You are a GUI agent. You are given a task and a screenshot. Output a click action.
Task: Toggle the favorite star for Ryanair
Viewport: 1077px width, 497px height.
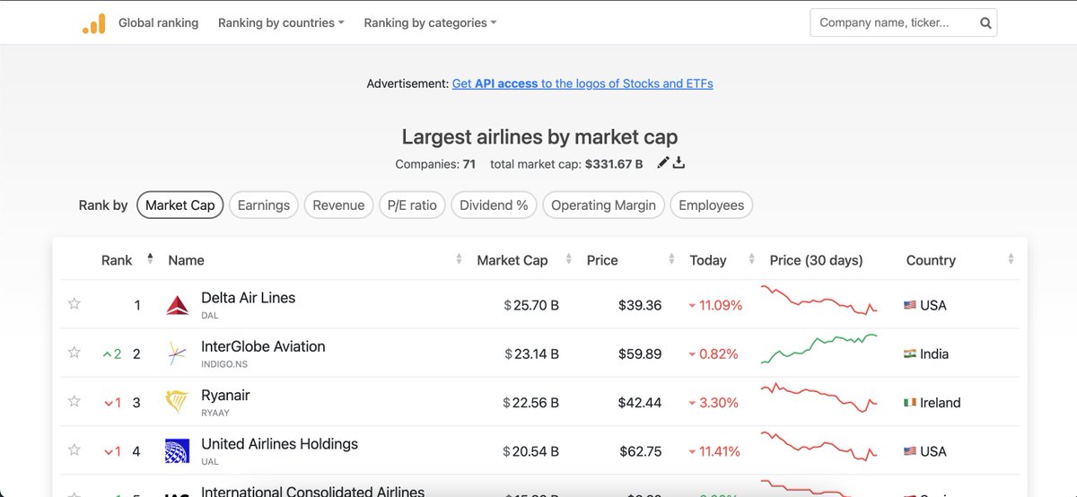[74, 401]
